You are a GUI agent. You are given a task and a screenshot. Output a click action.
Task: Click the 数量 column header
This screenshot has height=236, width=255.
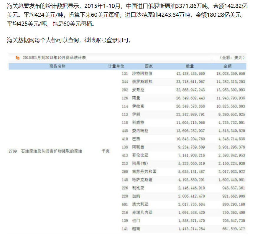click(190, 66)
